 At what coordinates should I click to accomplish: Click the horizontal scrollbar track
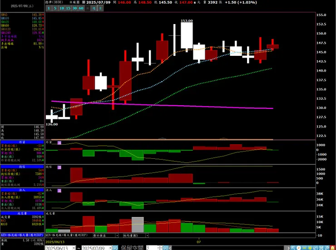(x=228, y=248)
